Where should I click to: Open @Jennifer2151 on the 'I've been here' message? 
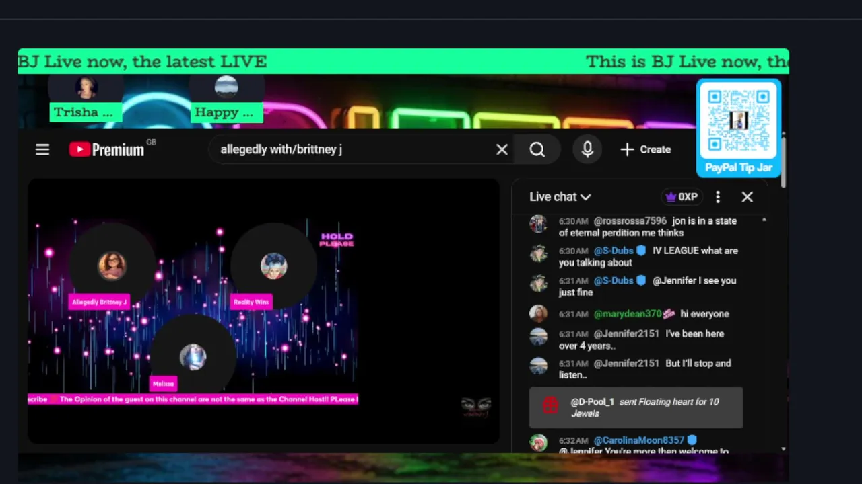coord(626,334)
